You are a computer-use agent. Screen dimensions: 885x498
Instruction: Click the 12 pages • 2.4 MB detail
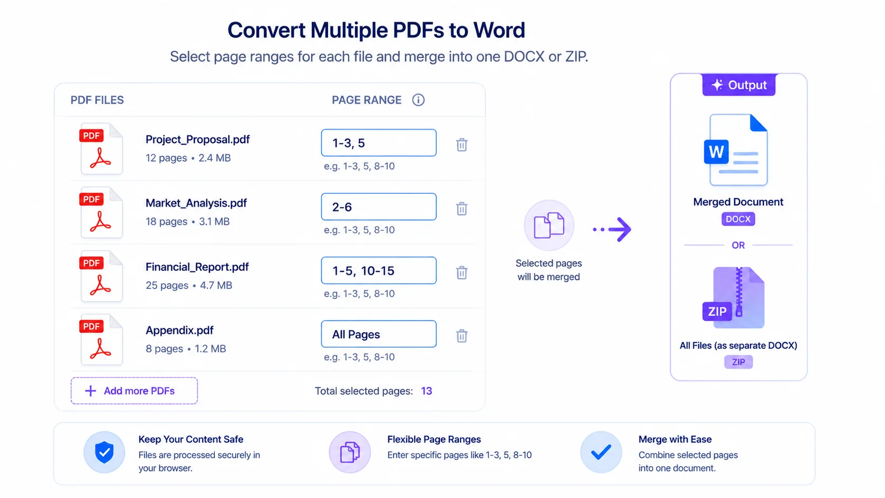188,158
